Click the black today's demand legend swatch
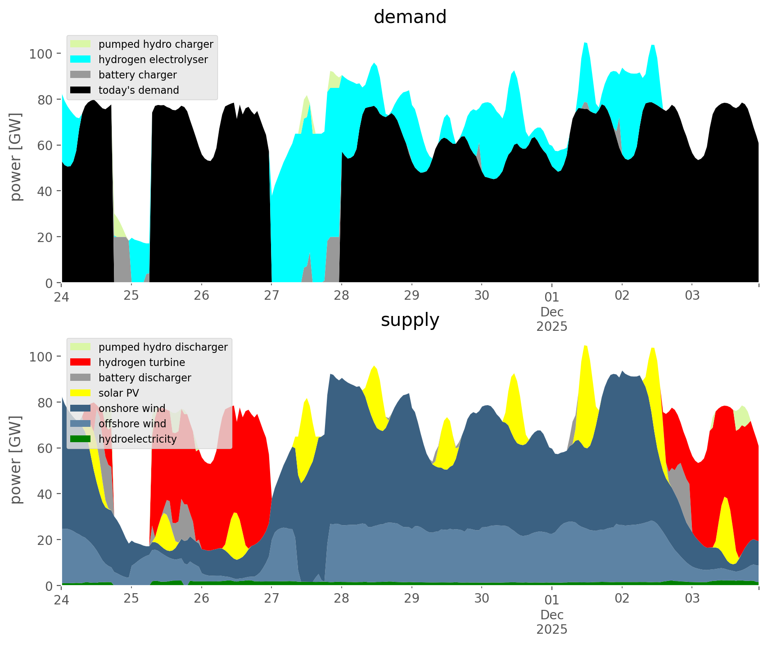The height and width of the screenshot is (645, 768). [81, 90]
